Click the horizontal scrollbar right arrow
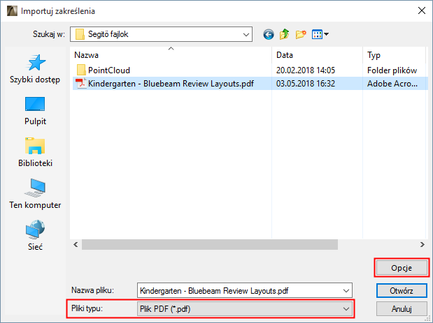 click(x=422, y=244)
